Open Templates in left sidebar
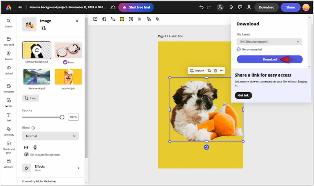The image size is (314, 186). pos(9,88)
